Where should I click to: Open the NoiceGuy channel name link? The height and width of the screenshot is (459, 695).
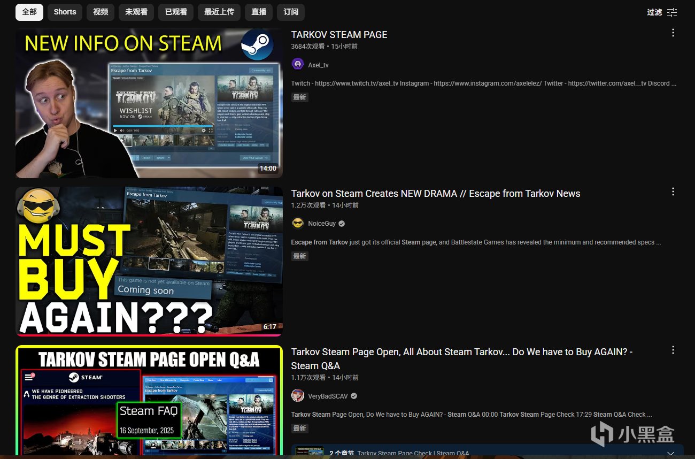pos(322,224)
